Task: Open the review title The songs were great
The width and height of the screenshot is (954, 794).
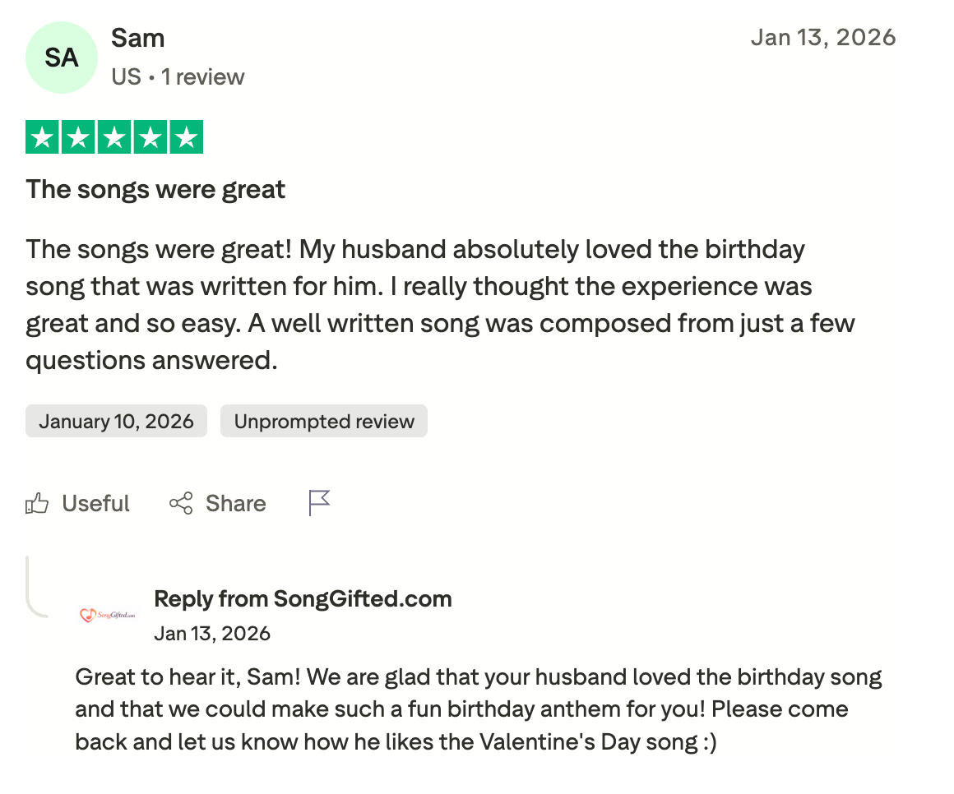Action: [155, 190]
